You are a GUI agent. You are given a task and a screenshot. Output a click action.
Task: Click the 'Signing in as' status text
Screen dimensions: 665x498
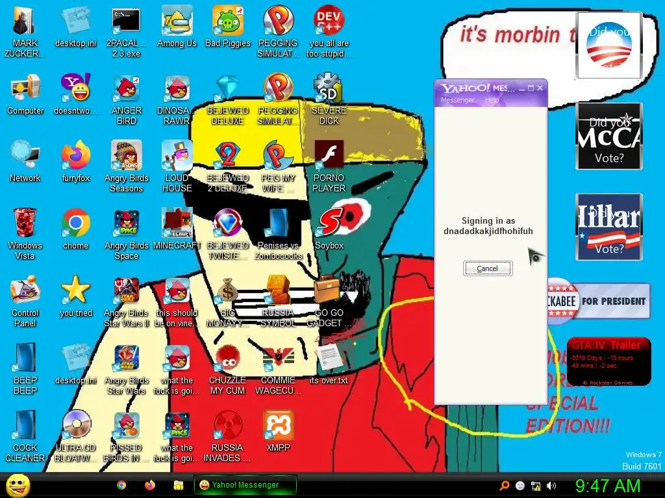[x=488, y=226]
